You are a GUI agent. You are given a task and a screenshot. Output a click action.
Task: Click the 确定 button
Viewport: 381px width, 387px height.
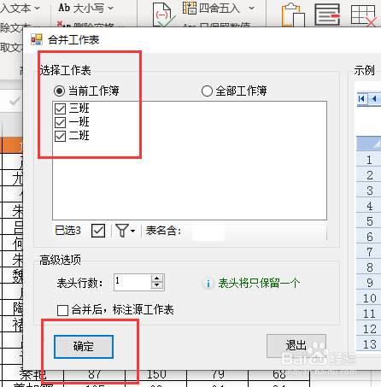[x=84, y=347]
